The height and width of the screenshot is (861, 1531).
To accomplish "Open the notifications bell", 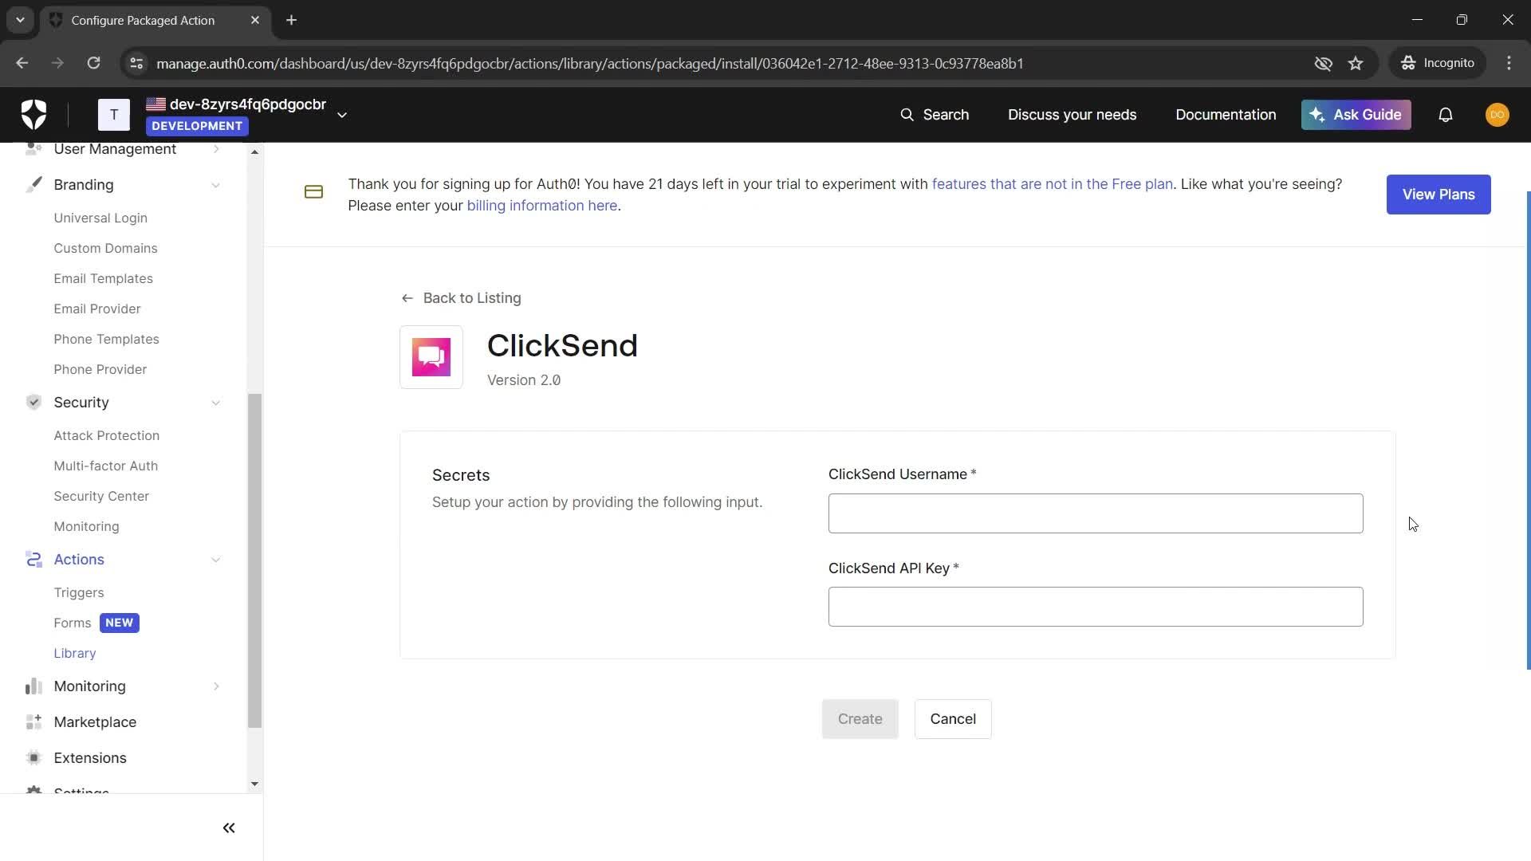I will tap(1445, 115).
